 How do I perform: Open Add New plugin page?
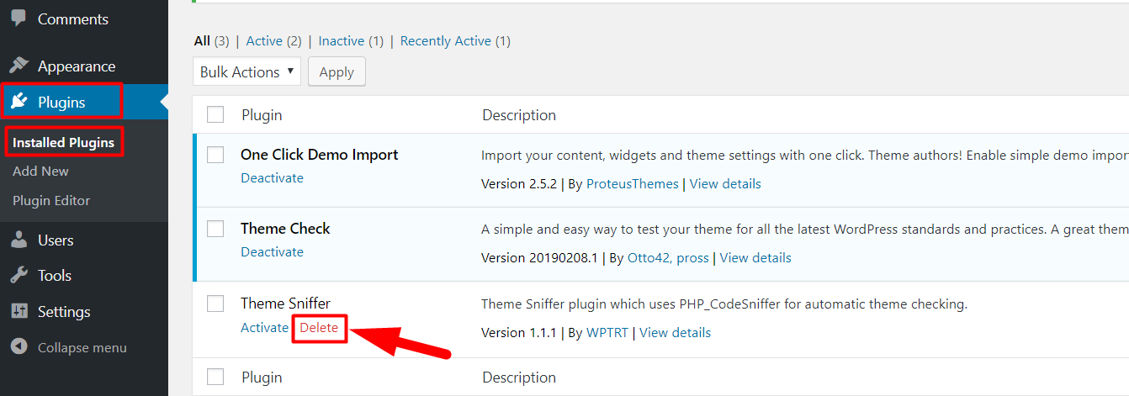point(40,171)
